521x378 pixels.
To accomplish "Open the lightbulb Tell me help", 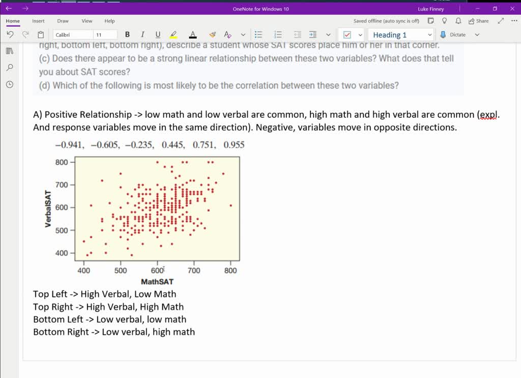I will tap(444, 21).
